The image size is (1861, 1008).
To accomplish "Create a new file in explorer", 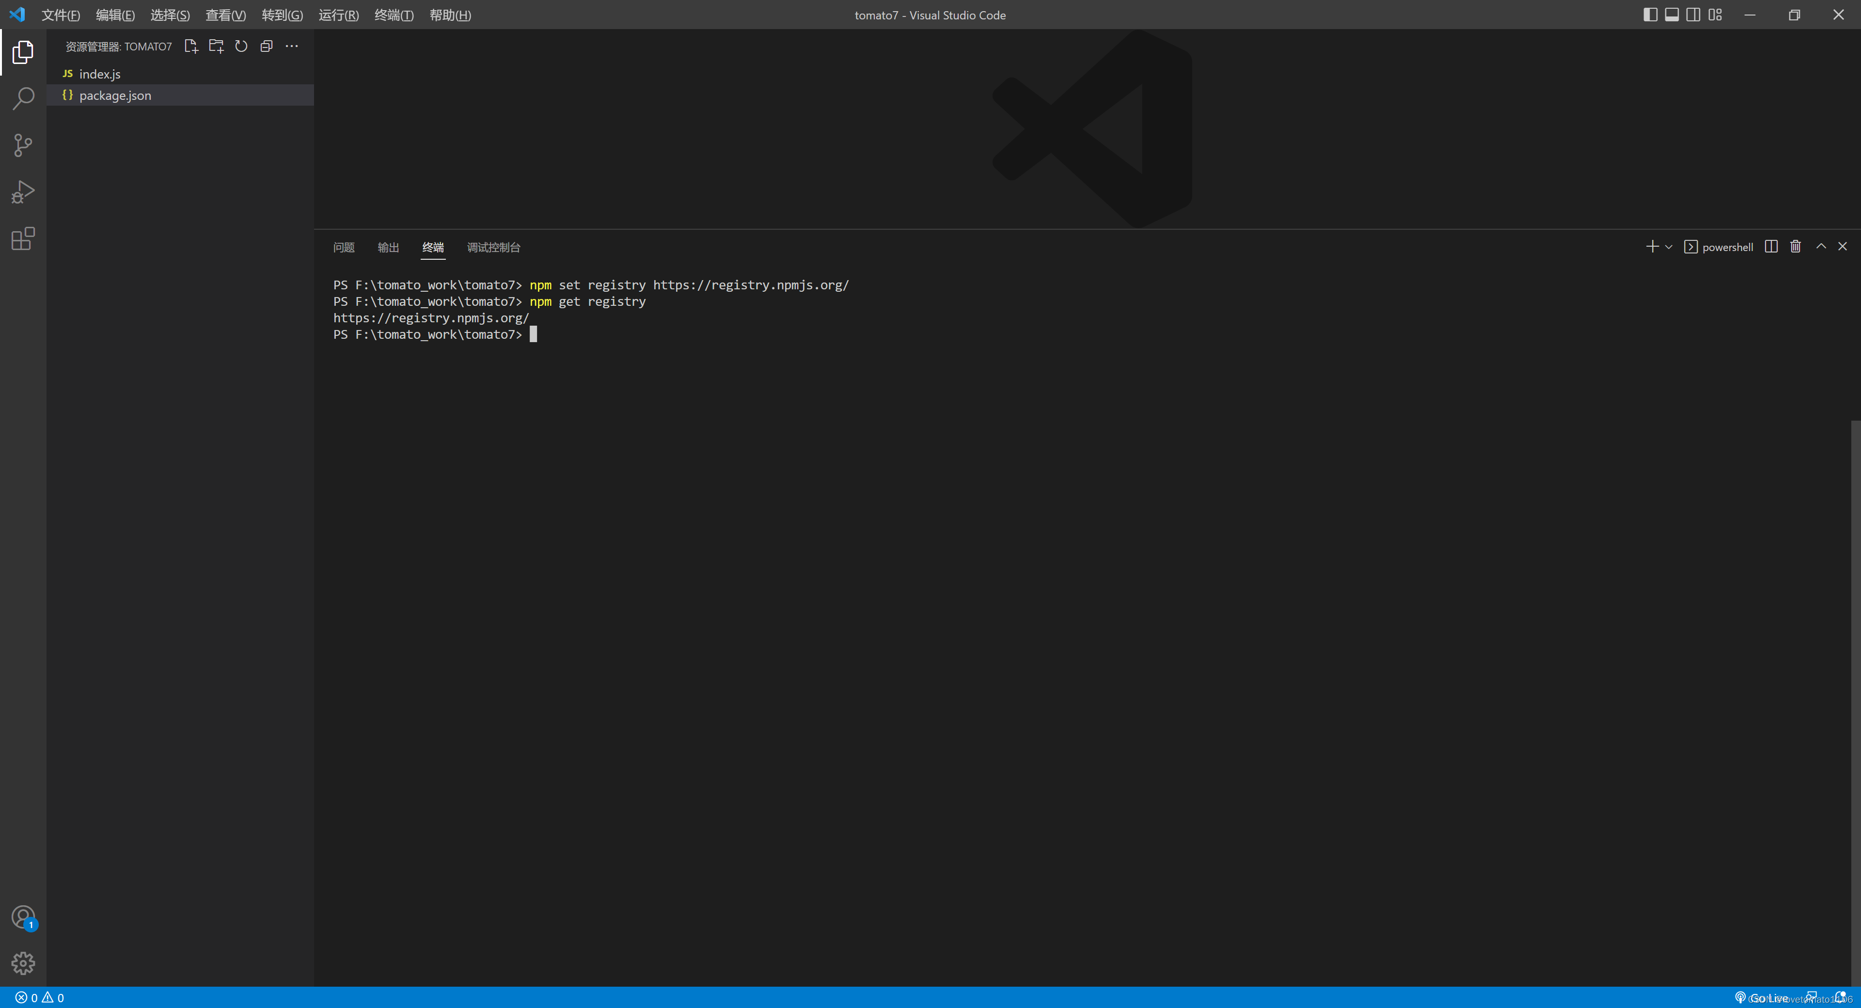I will [x=191, y=46].
